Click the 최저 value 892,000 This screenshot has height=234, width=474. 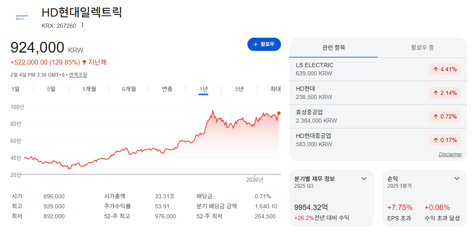[54, 217]
